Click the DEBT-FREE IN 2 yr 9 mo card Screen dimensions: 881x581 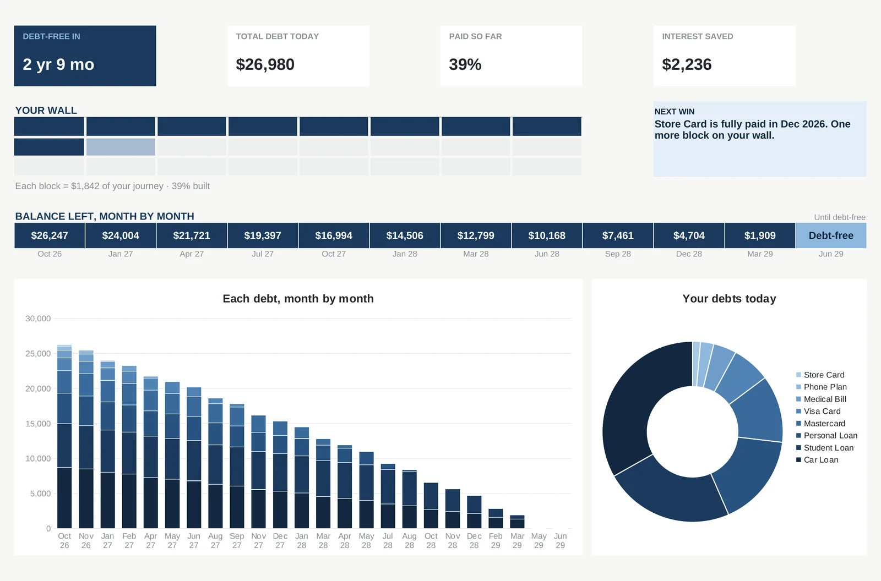coord(85,56)
